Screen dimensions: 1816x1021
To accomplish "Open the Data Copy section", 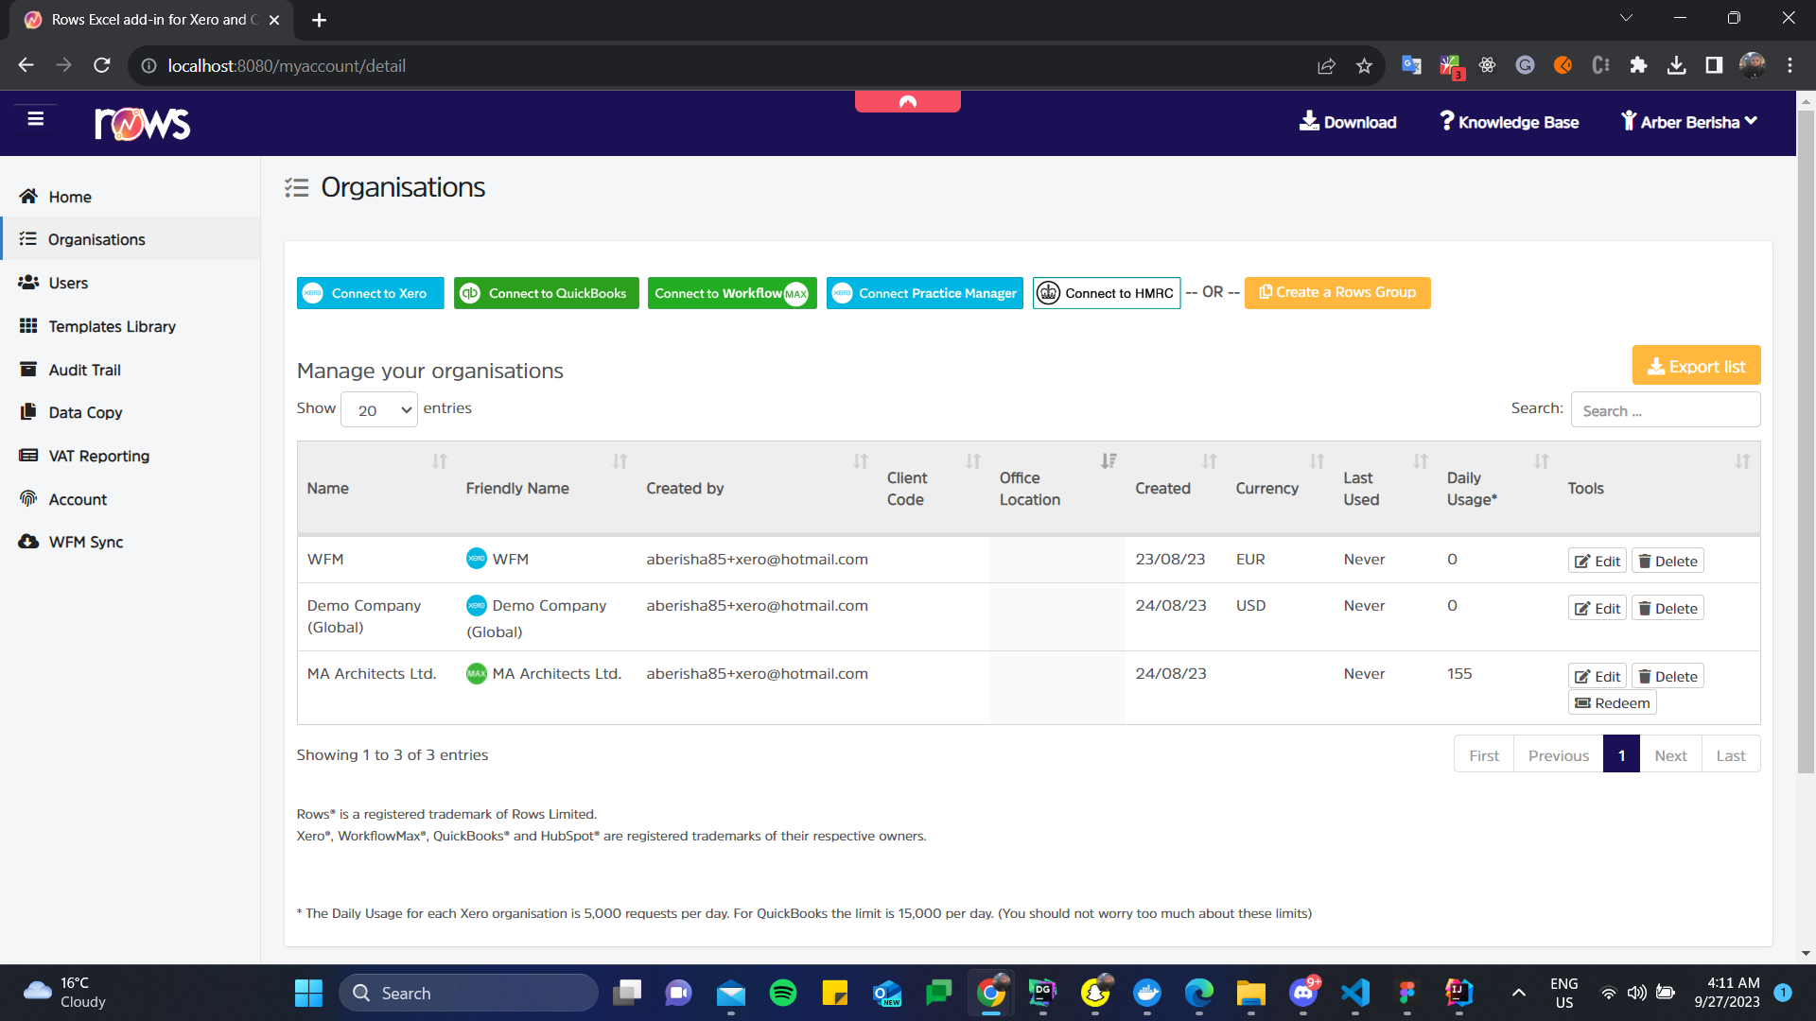I will [84, 412].
